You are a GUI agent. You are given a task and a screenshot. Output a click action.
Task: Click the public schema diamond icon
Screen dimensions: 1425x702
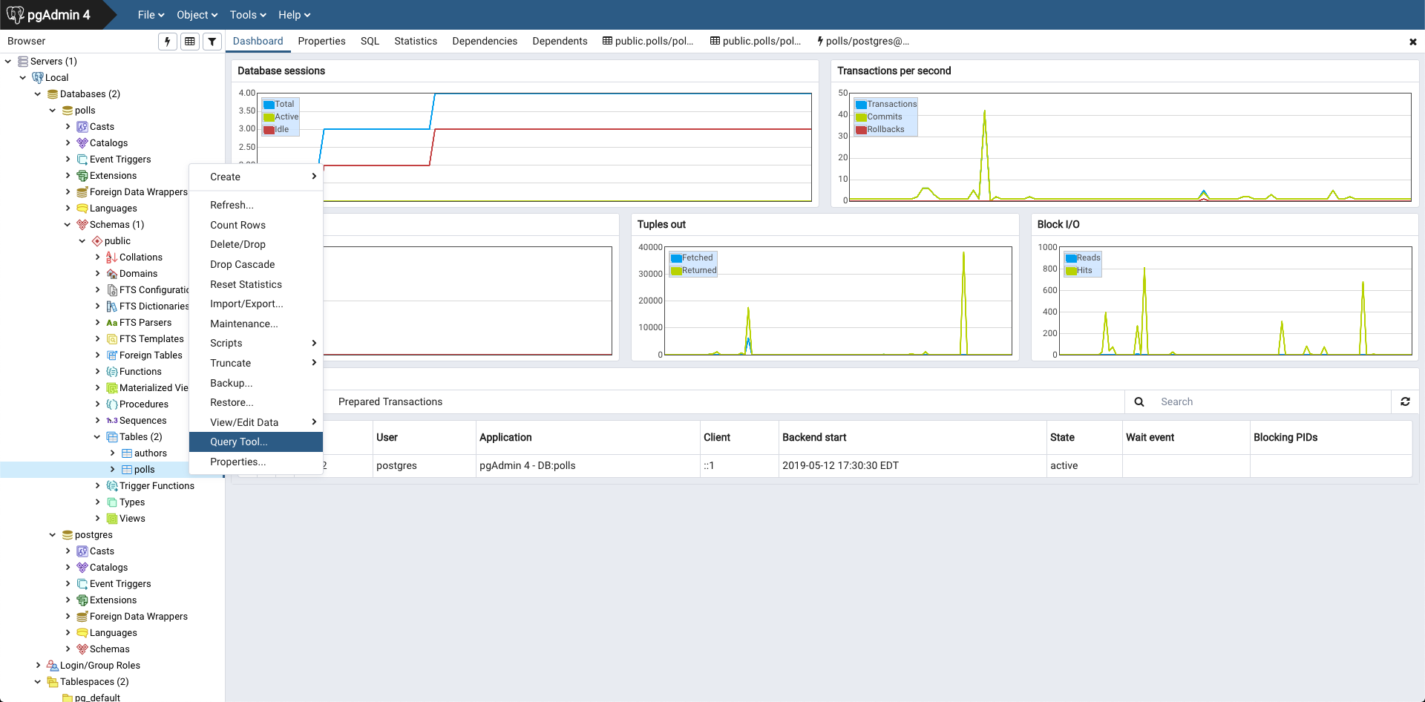pos(97,241)
